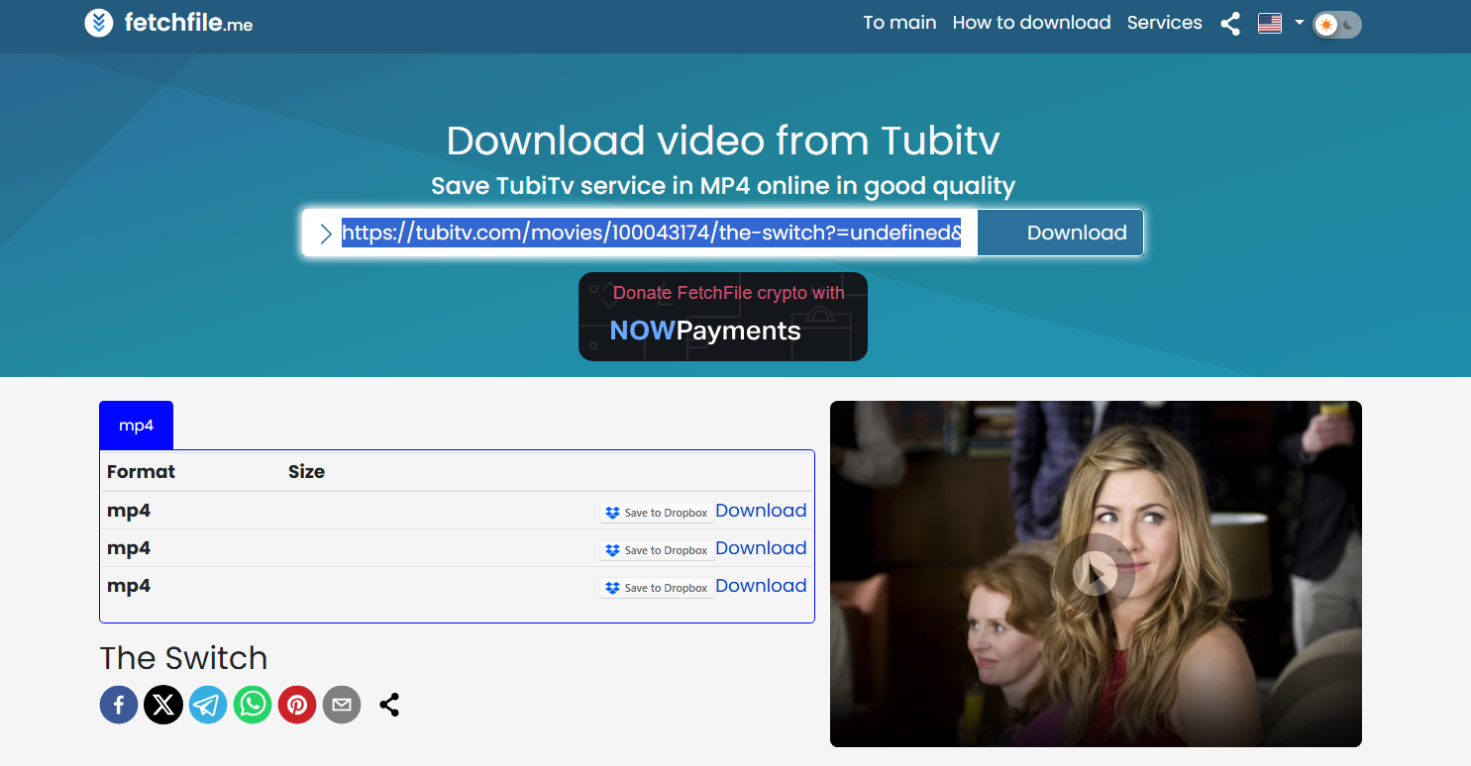
Task: Play the video preview
Action: 1096,573
